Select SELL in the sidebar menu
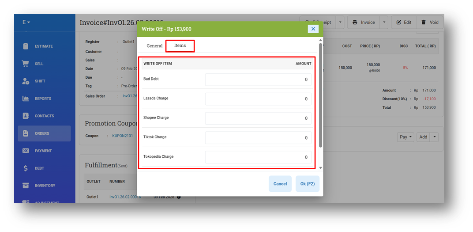Image resolution: width=473 pixels, height=232 pixels. [39, 64]
